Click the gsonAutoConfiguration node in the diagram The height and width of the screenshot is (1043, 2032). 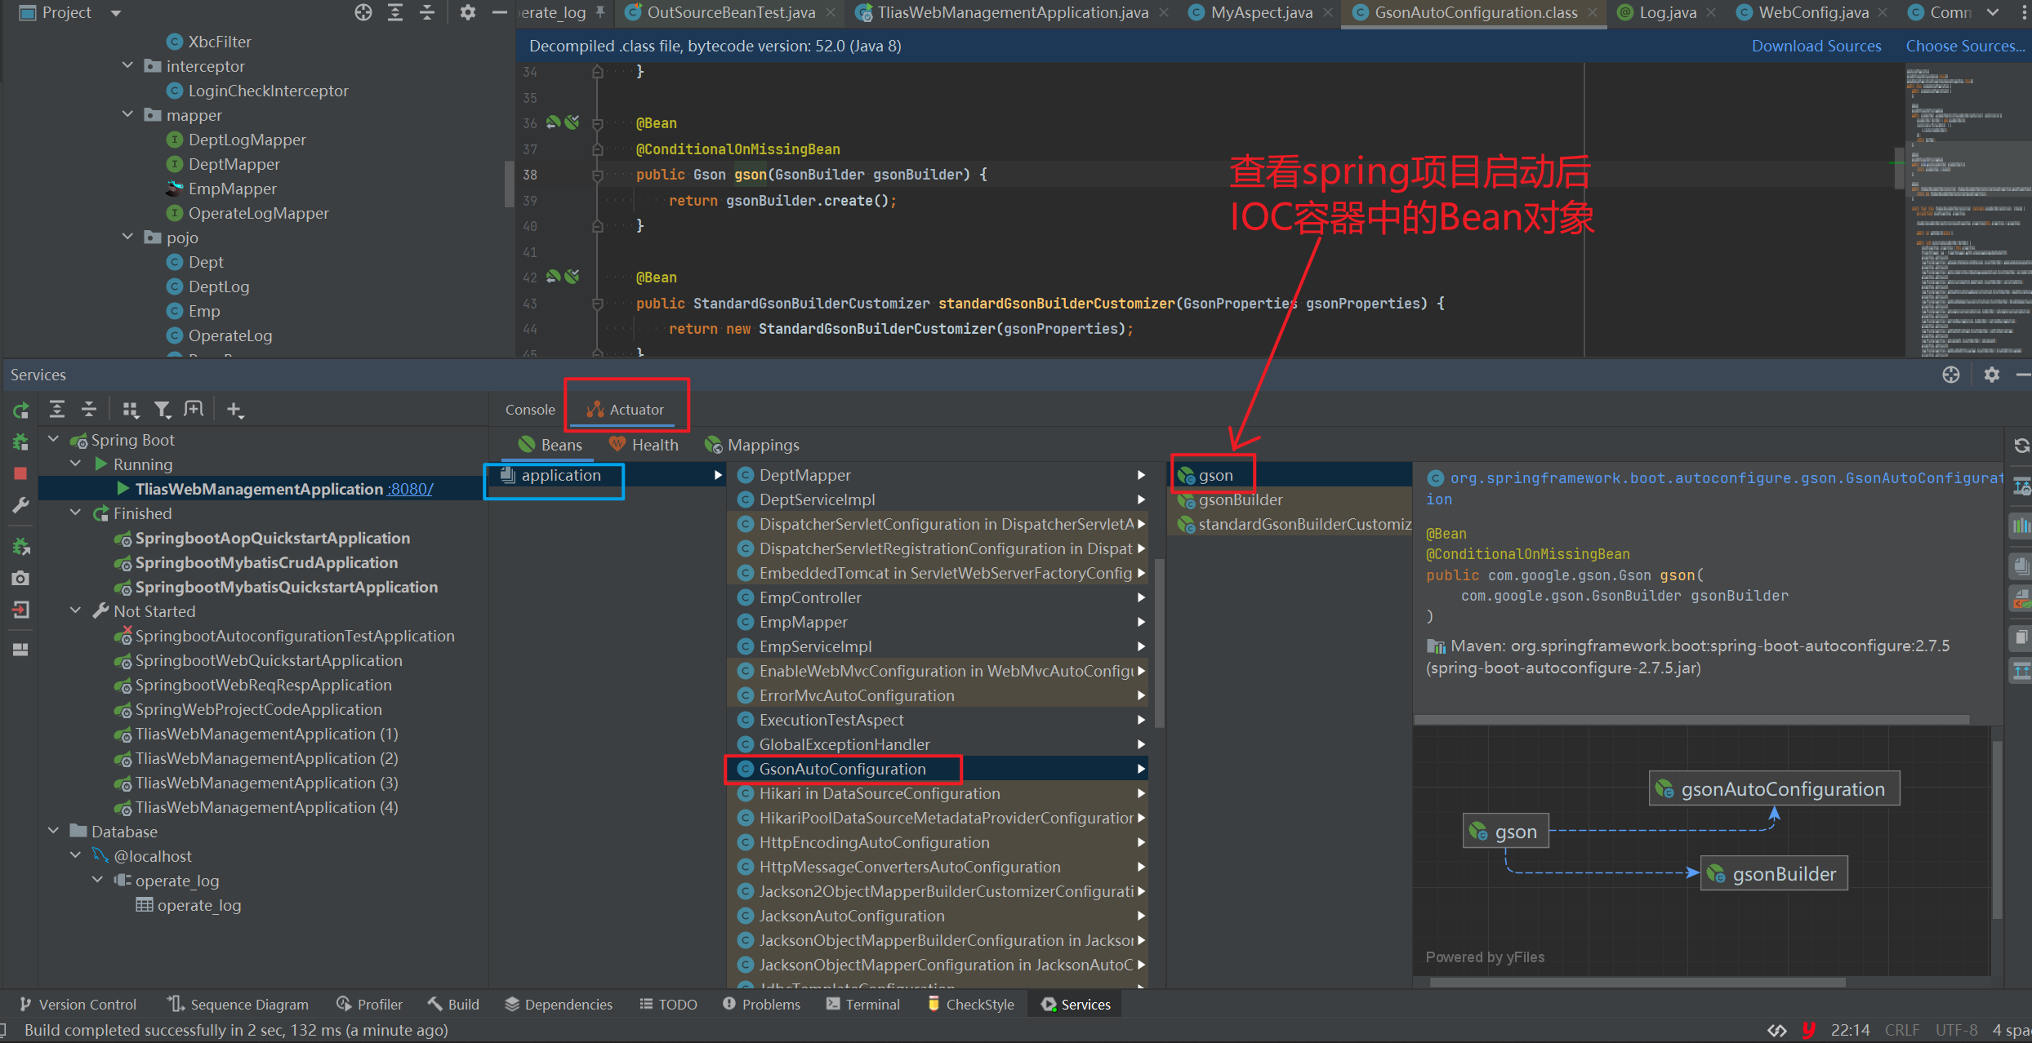1773,789
